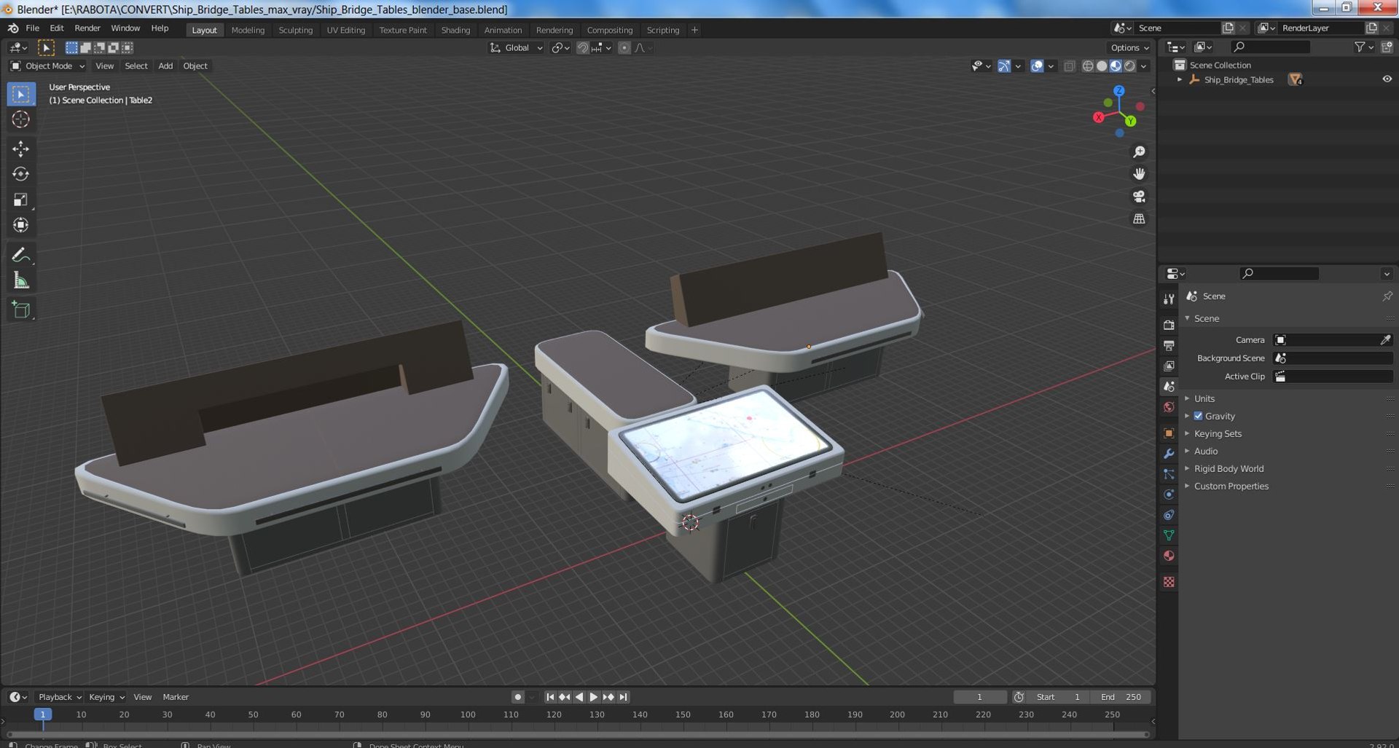Switch to wireframe shading mode

click(x=1088, y=66)
